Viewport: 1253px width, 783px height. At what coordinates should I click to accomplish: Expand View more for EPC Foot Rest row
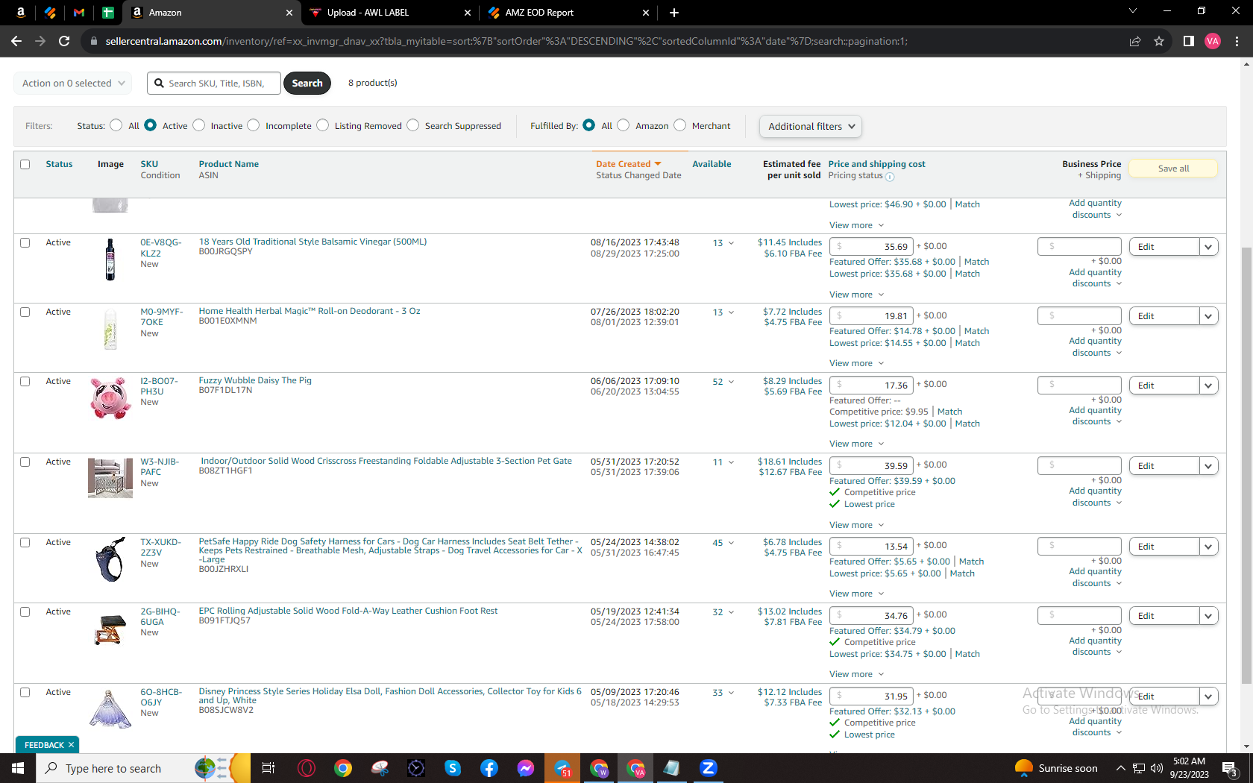tap(856, 674)
